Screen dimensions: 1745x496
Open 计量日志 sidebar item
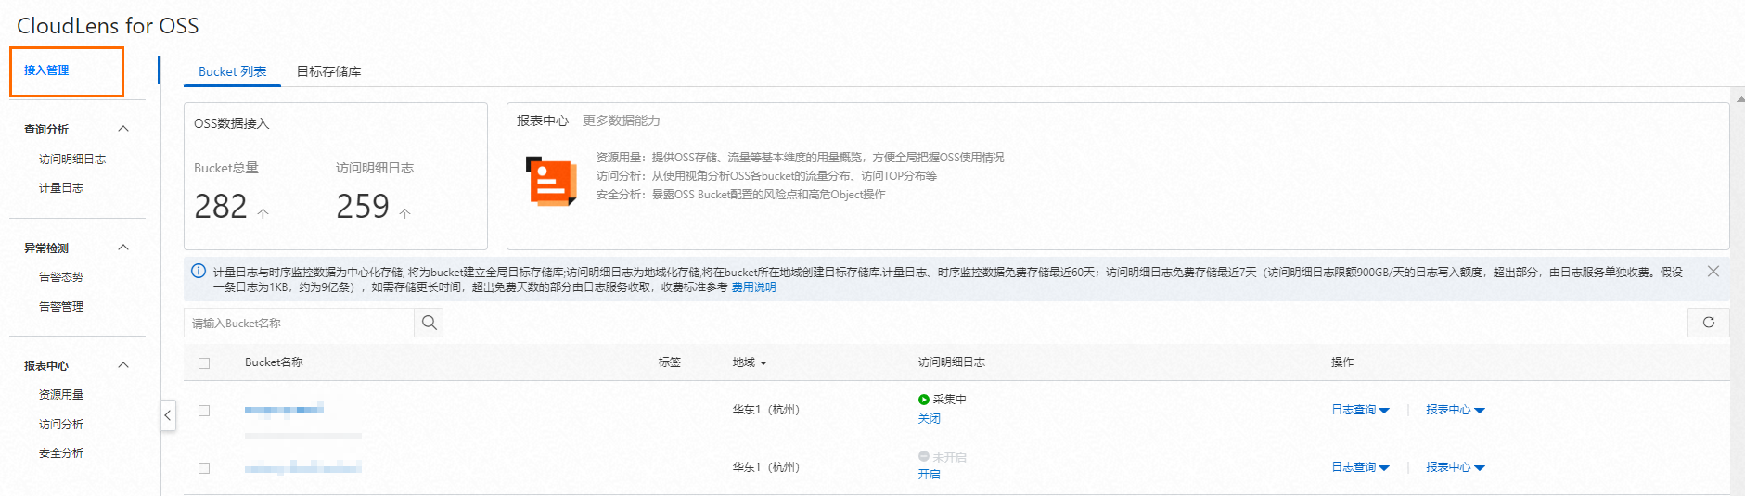coord(61,188)
